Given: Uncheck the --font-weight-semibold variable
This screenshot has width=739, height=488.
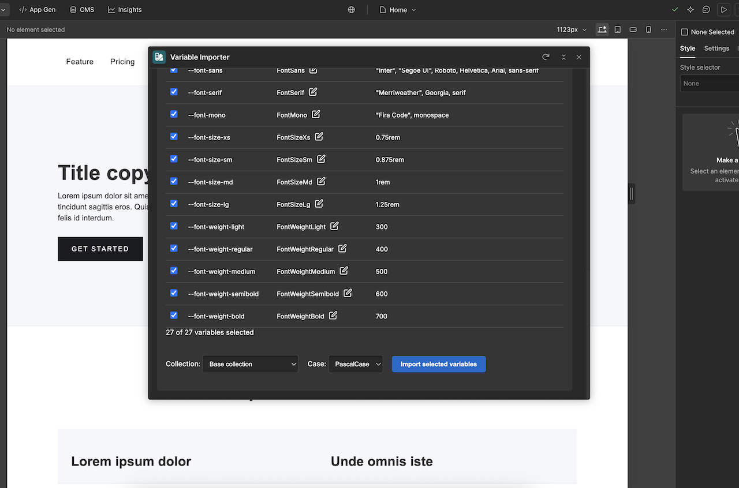Looking at the screenshot, I should (174, 293).
